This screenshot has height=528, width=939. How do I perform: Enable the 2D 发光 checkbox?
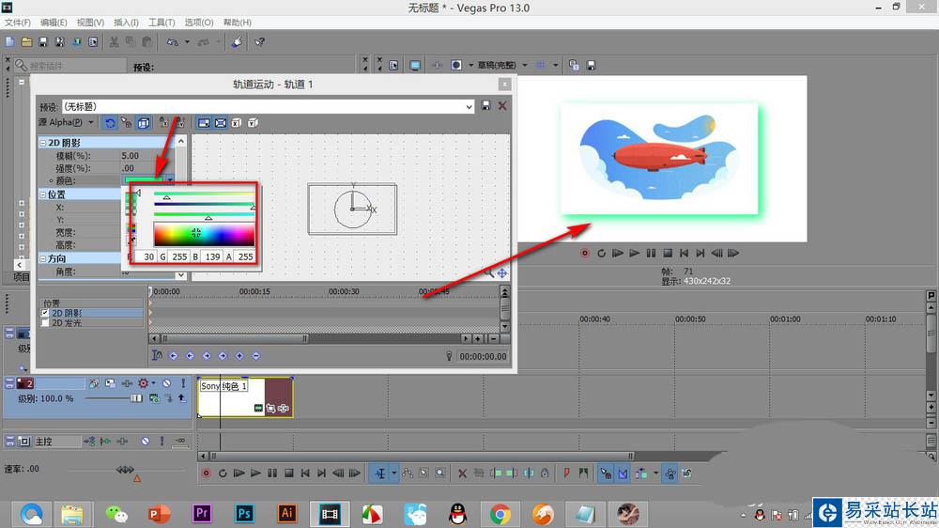point(45,322)
